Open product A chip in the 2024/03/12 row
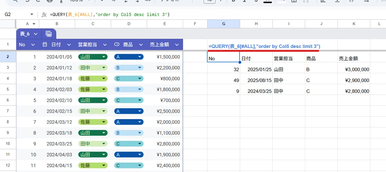This screenshot has height=172, width=386. [x=129, y=122]
